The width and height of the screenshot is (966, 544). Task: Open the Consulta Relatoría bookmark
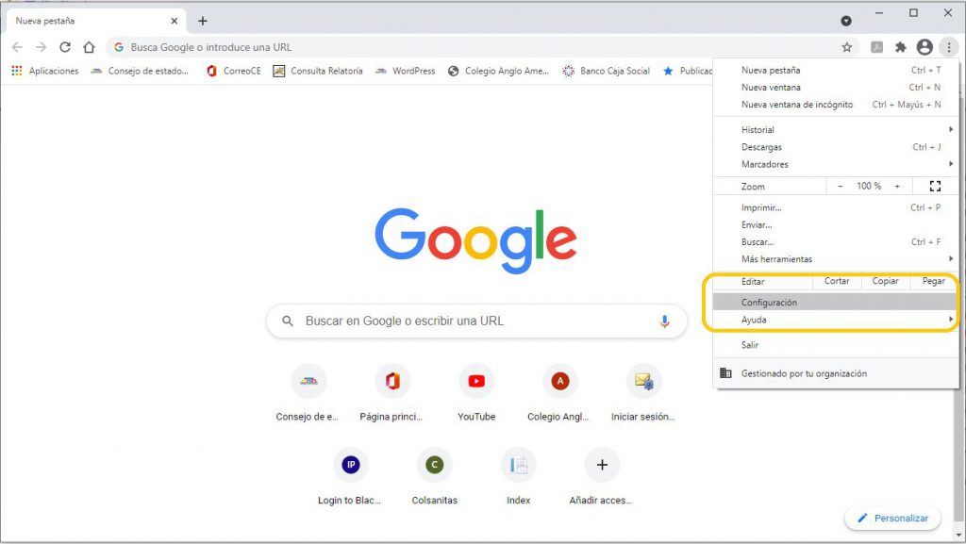tap(318, 72)
